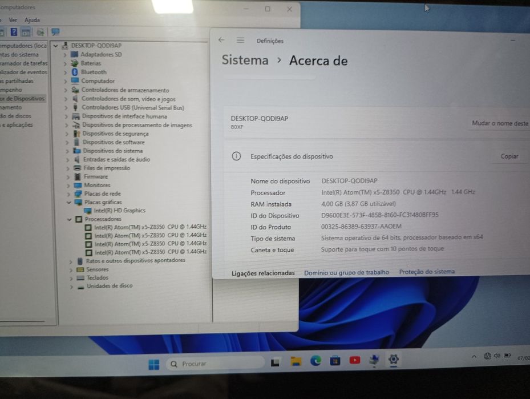Select Visualizador de eventos in left pane

23,72
